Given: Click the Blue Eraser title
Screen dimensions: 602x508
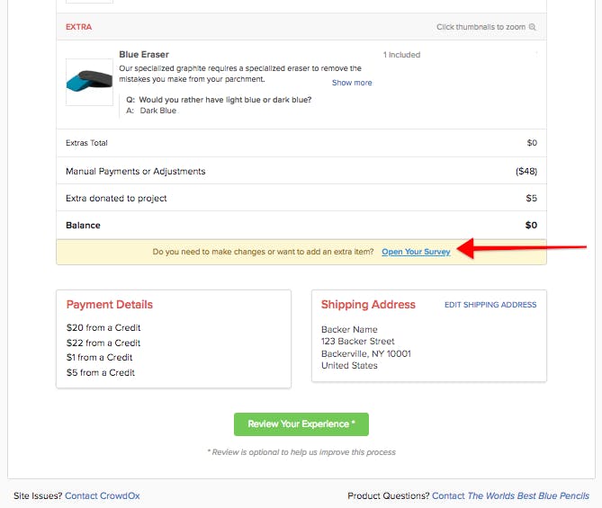Looking at the screenshot, I should (144, 55).
